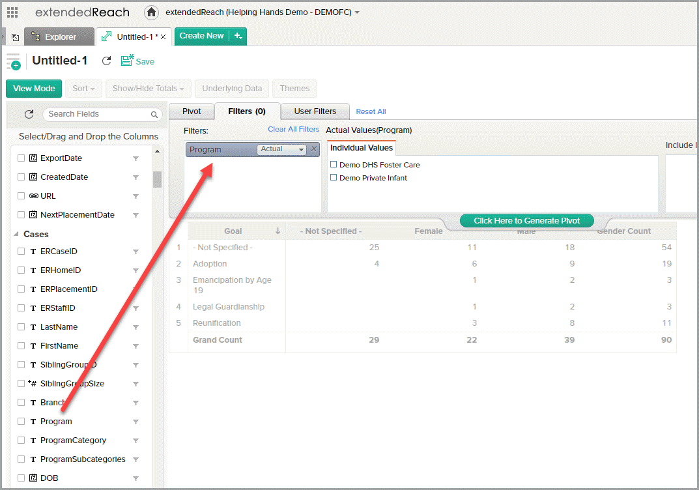Click the Reset All link
699x490 pixels.
(371, 111)
